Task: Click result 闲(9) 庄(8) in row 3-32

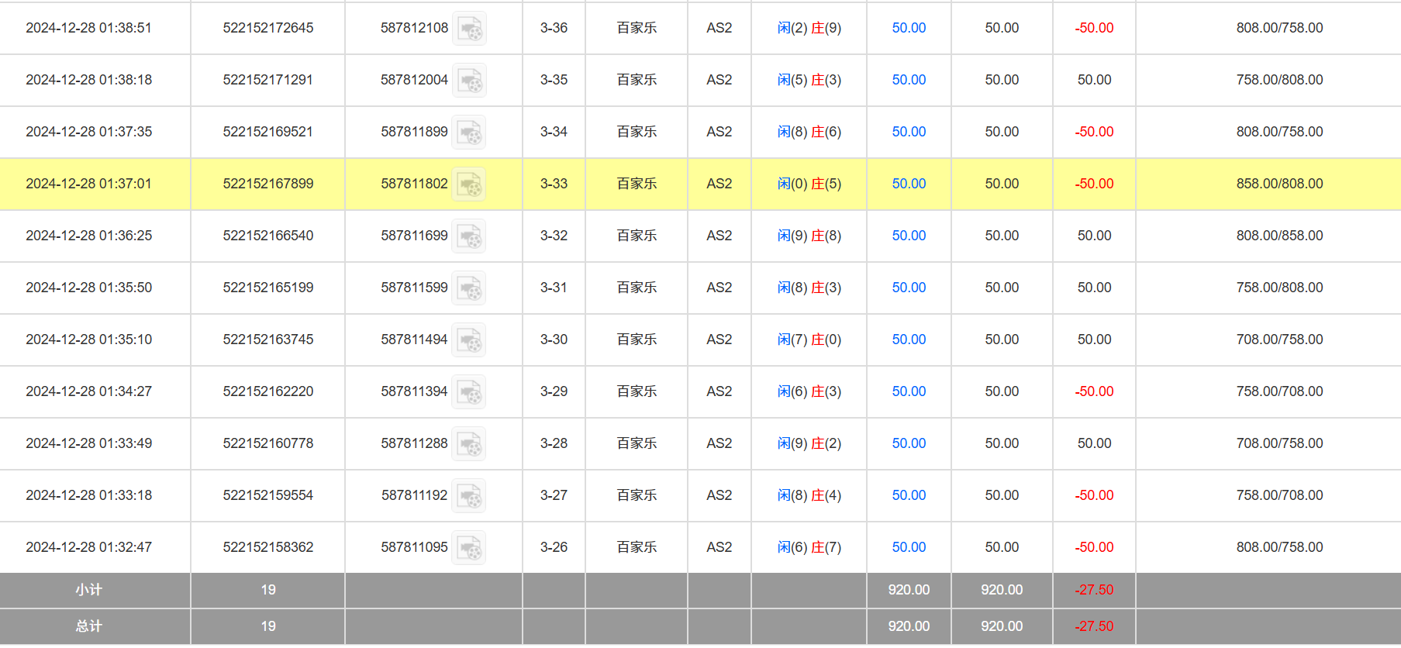Action: point(809,236)
